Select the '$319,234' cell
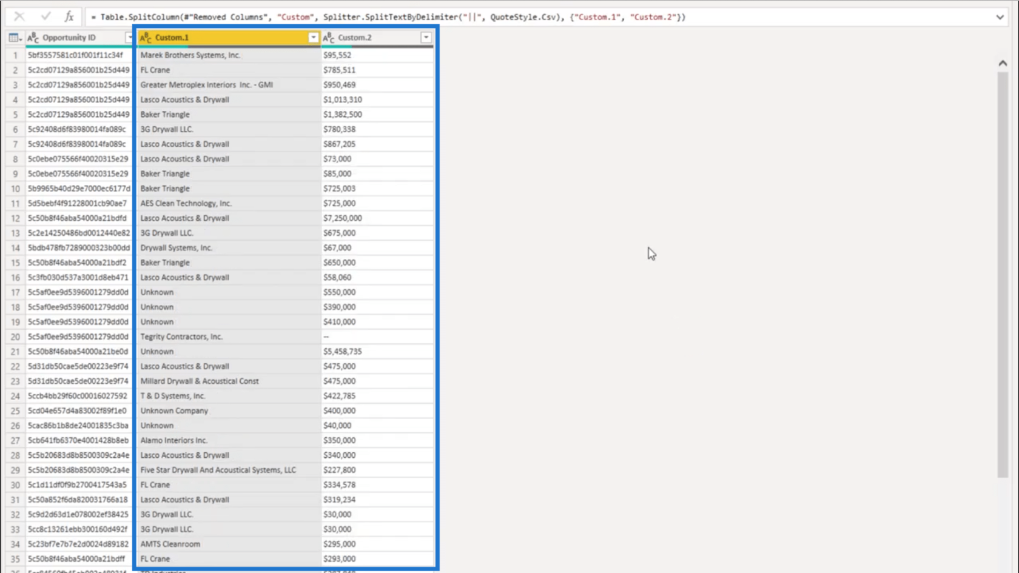 [377, 500]
